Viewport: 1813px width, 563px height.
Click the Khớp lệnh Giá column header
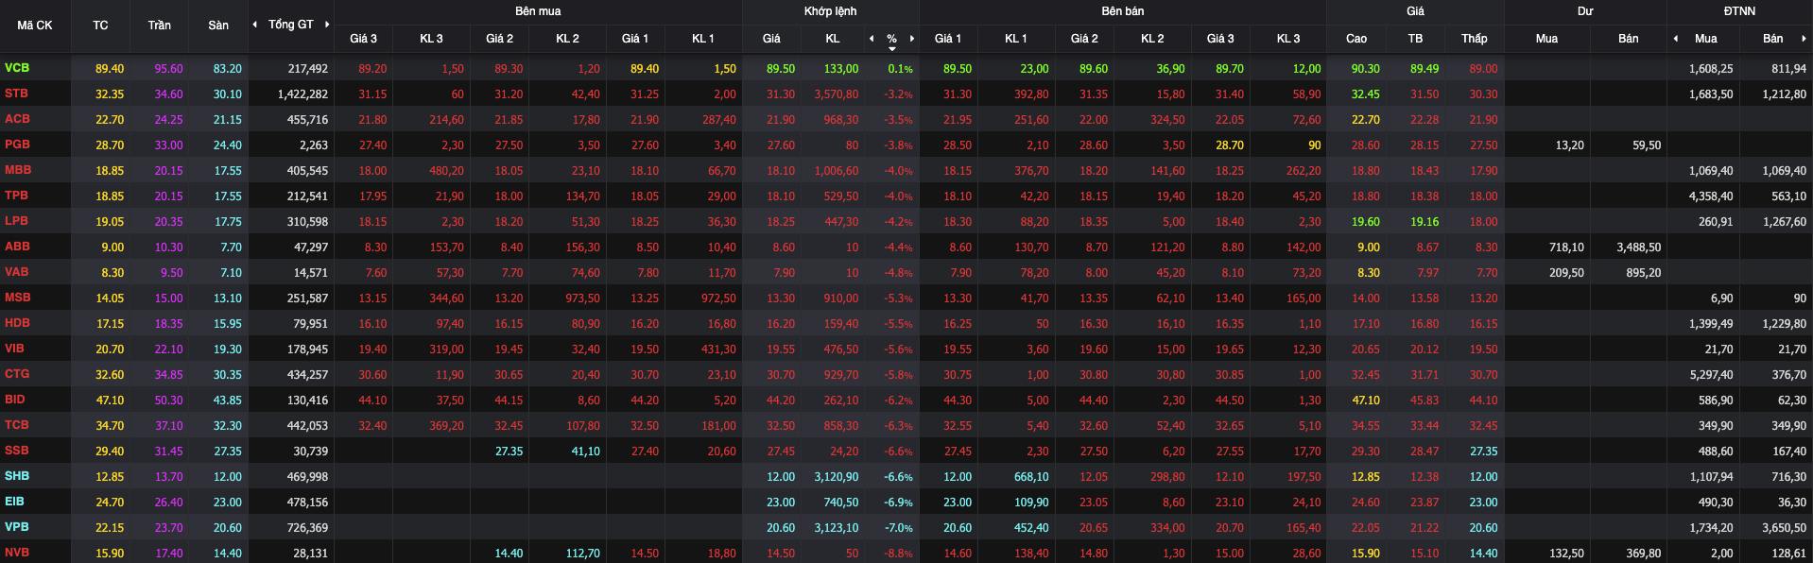pos(771,39)
